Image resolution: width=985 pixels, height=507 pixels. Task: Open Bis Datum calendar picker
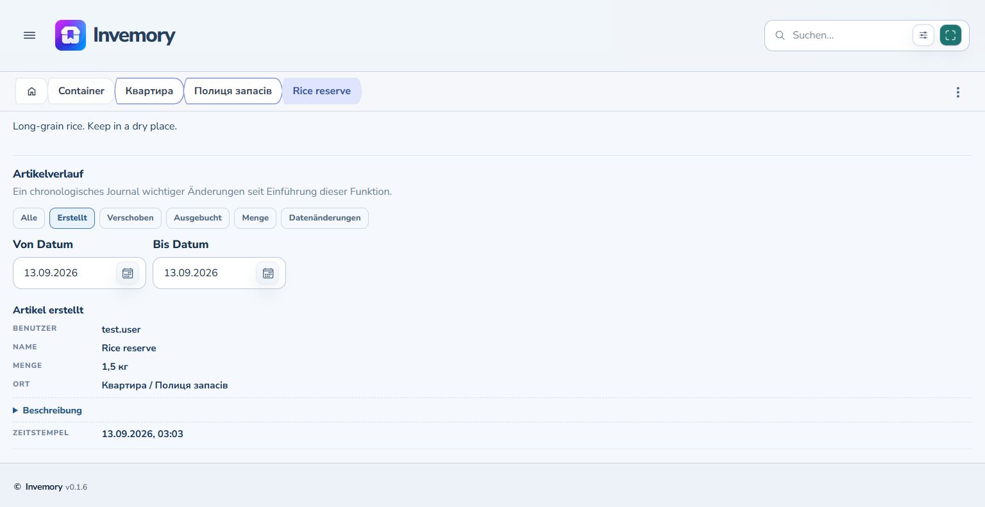[268, 273]
